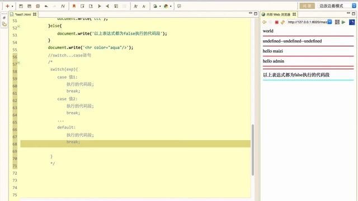
Task: Click the lower copy icon in left sidebar
Action: point(4,24)
